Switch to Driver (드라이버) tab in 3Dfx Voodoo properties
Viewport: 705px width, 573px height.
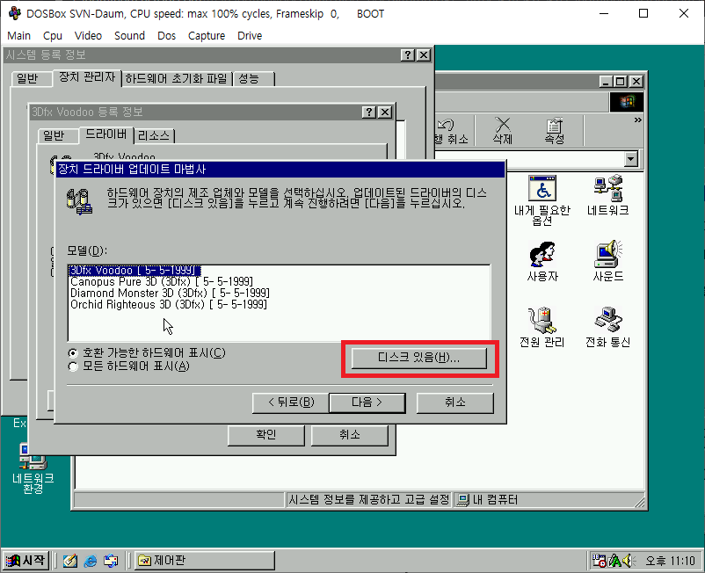[106, 134]
